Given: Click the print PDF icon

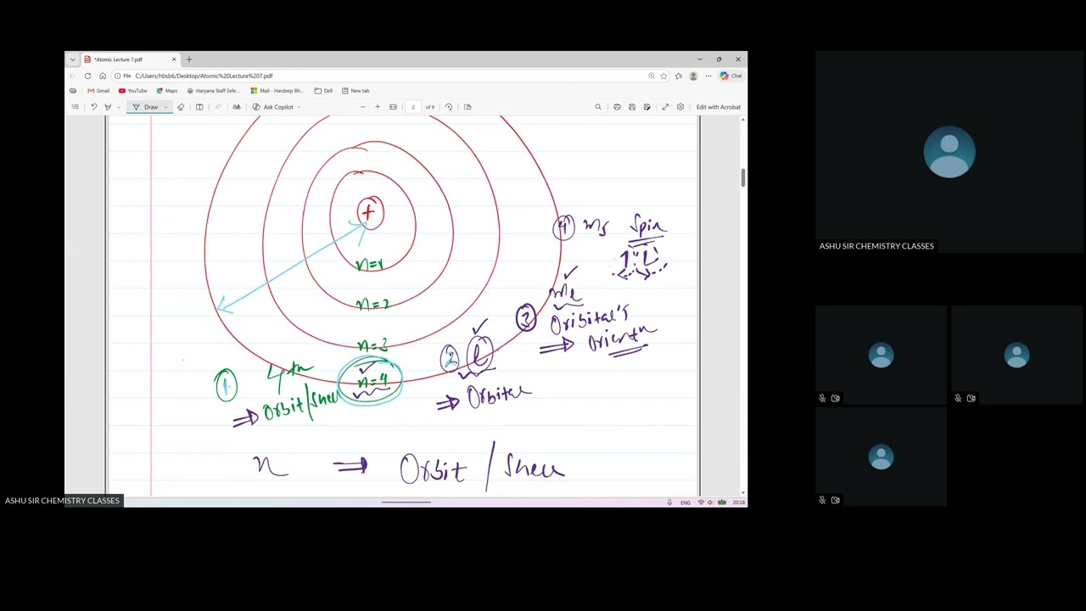Looking at the screenshot, I should (617, 107).
